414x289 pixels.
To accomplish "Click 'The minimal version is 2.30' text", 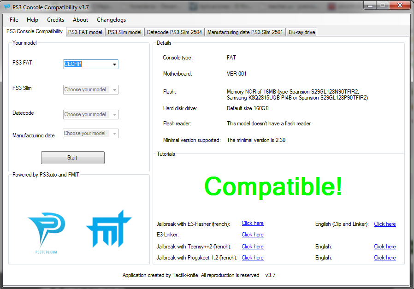I will (256, 140).
